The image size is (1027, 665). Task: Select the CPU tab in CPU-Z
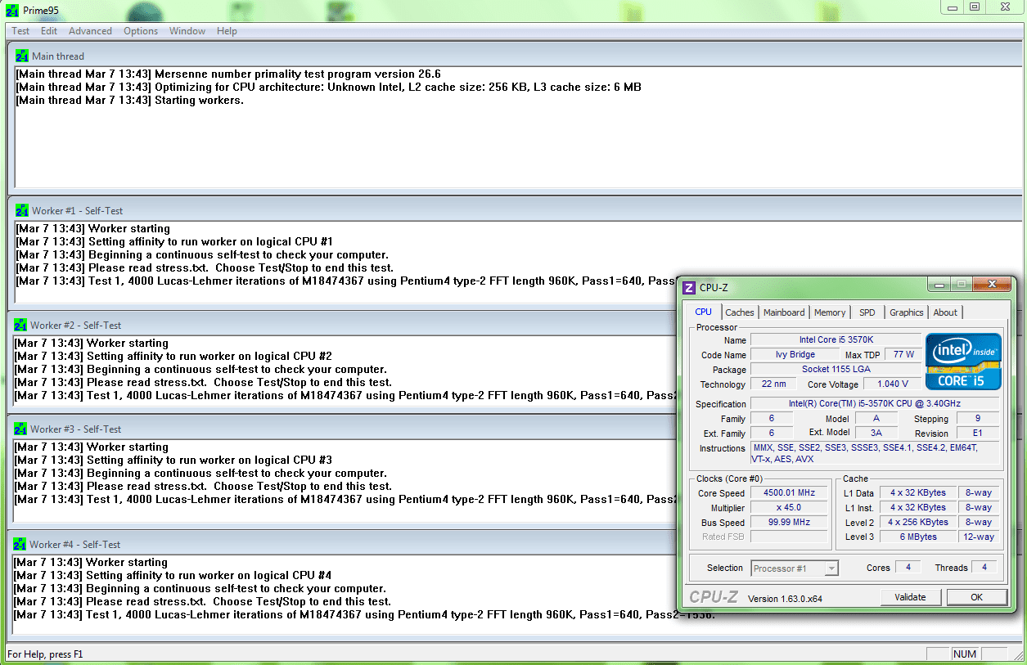(703, 312)
